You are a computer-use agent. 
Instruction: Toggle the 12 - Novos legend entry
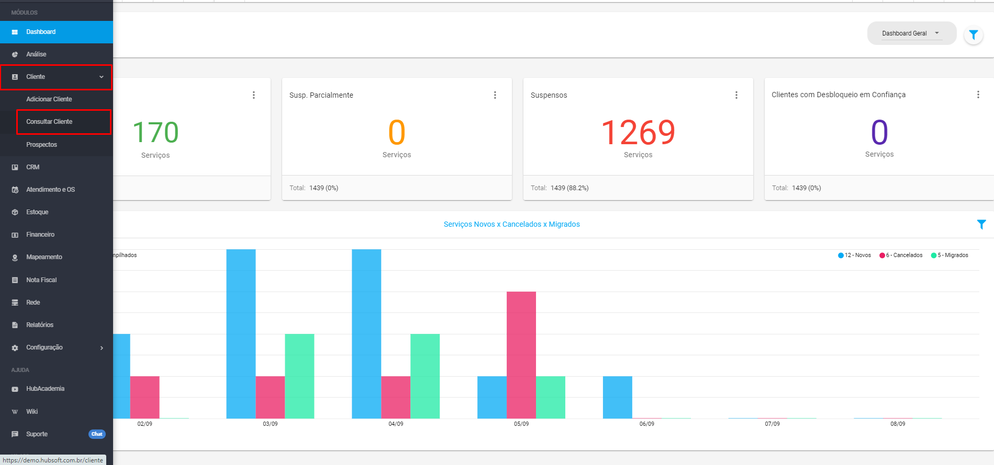coord(854,255)
